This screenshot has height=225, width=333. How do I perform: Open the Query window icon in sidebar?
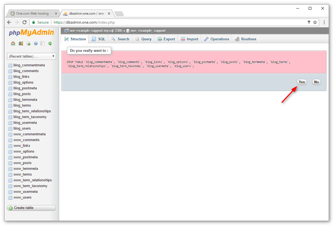point(28,44)
